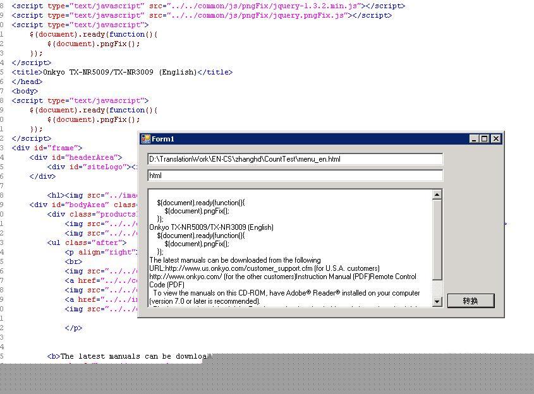This screenshot has height=394, width=534.
Task: Click scroll up arrow in output box
Action: pos(437,194)
